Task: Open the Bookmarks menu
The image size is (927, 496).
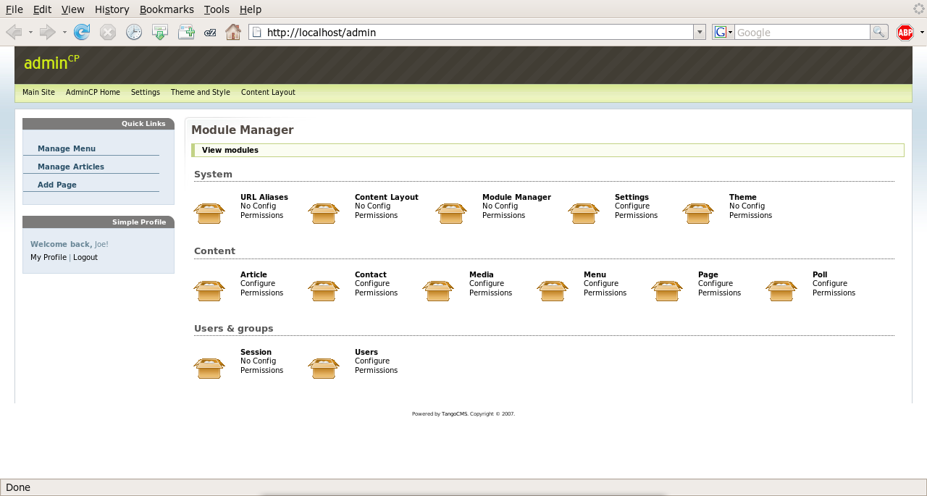Action: (x=167, y=9)
